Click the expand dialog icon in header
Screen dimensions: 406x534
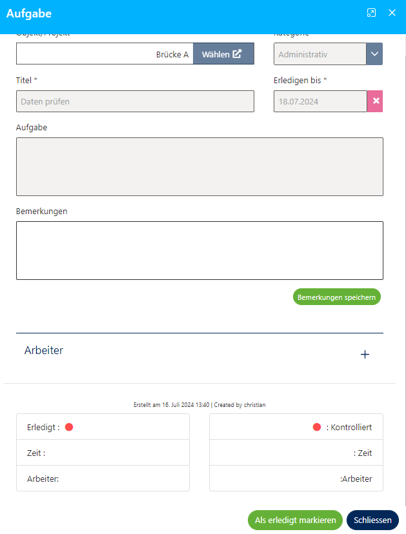pos(371,13)
